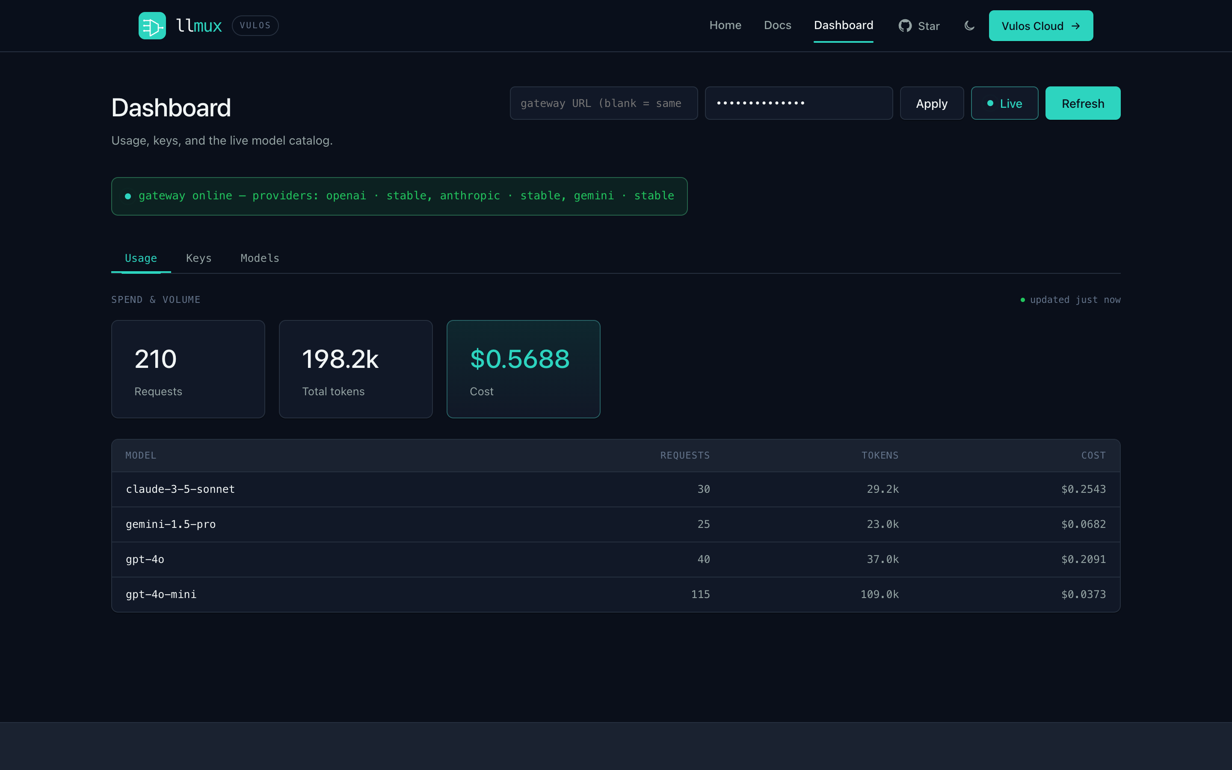
Task: Select the Dashboard nav item
Action: click(843, 26)
